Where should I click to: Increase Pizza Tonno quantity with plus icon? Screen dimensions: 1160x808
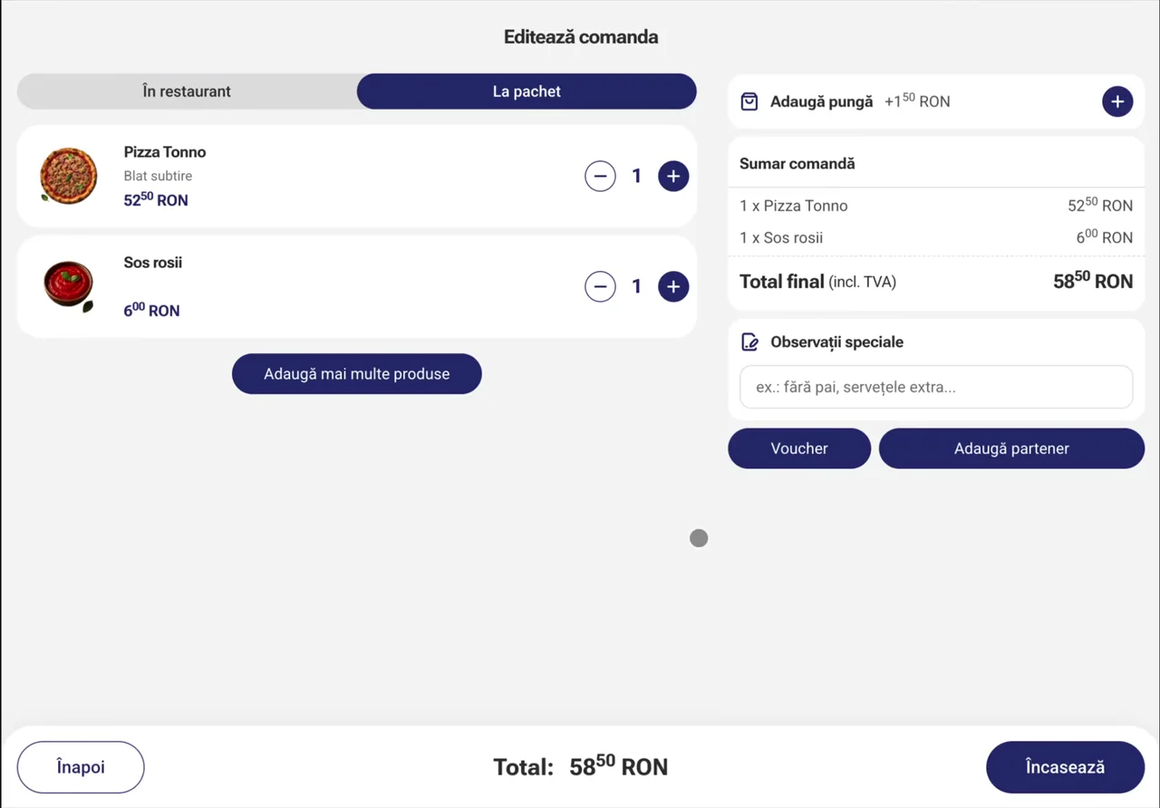[x=673, y=176]
